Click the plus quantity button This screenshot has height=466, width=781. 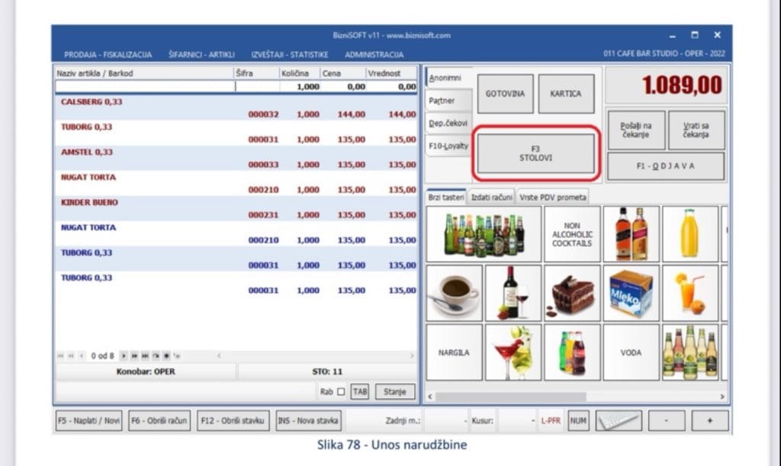coord(710,420)
